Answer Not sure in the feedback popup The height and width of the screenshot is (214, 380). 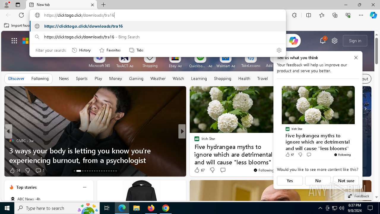(346, 181)
